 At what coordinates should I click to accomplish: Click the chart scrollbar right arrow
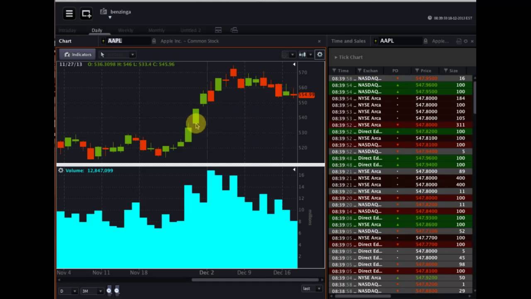322,279
